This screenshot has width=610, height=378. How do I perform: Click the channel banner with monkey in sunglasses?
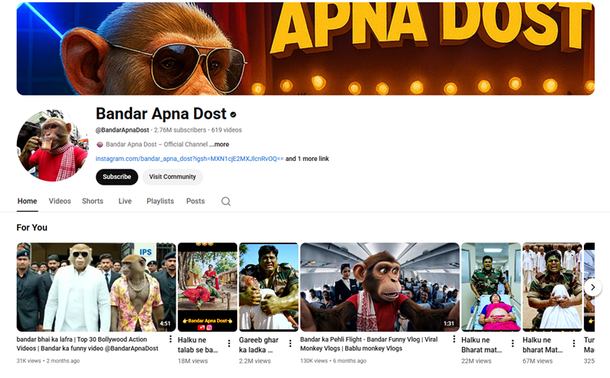click(306, 49)
